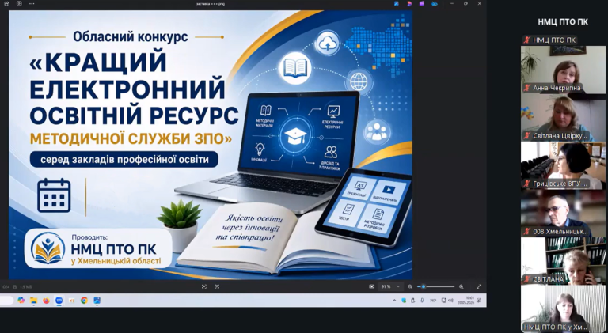Click muted mic icon beside Анна Чекригіна
This screenshot has height=333, width=608.
tap(526, 88)
